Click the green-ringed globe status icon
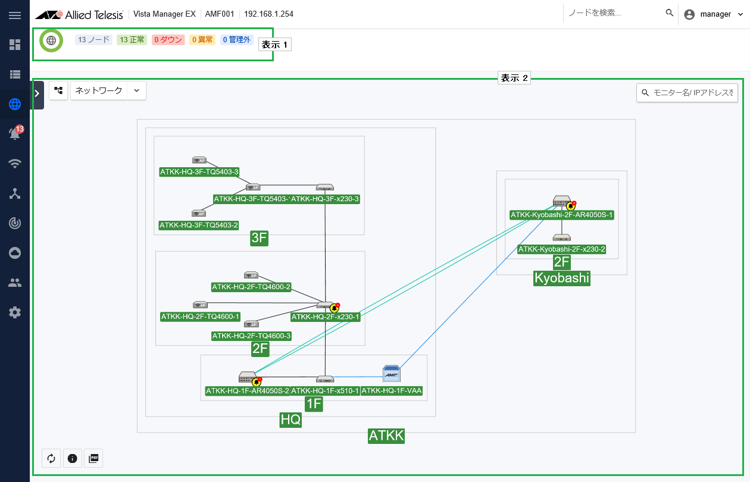Image resolution: width=750 pixels, height=482 pixels. tap(51, 40)
